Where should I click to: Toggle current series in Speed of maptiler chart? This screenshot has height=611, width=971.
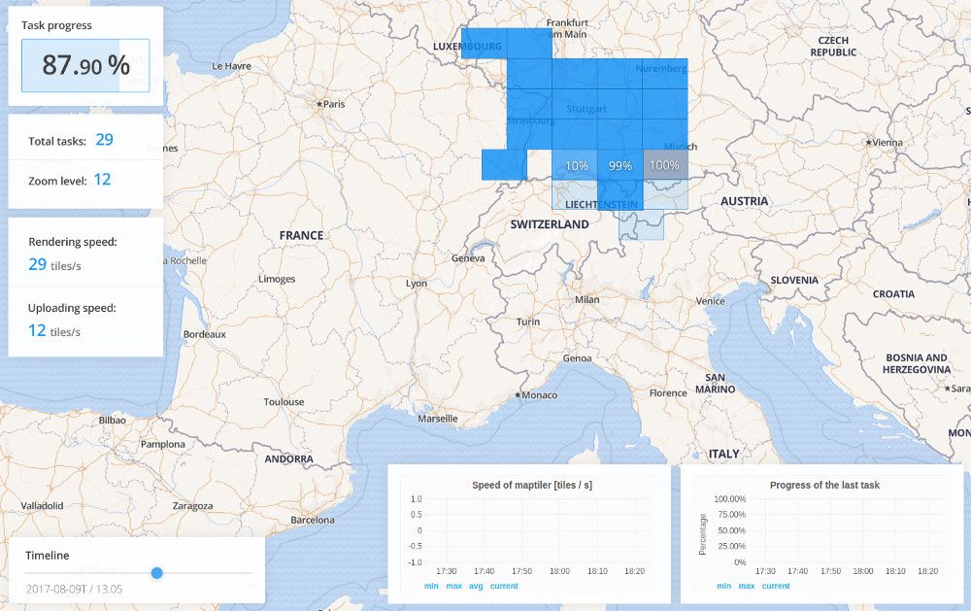tap(504, 586)
